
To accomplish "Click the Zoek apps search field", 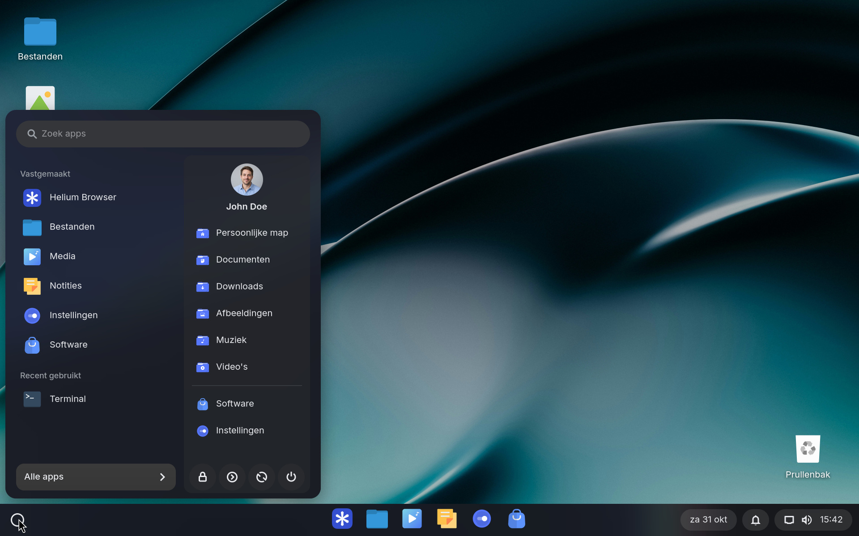I will click(x=163, y=134).
